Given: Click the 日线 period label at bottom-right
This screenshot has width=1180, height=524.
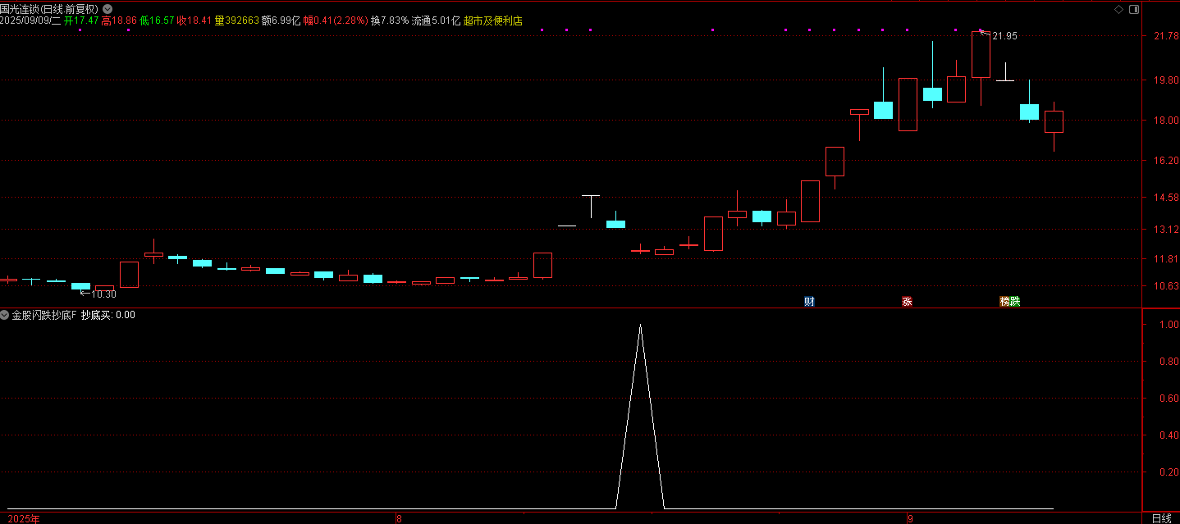Looking at the screenshot, I should coord(1161,518).
